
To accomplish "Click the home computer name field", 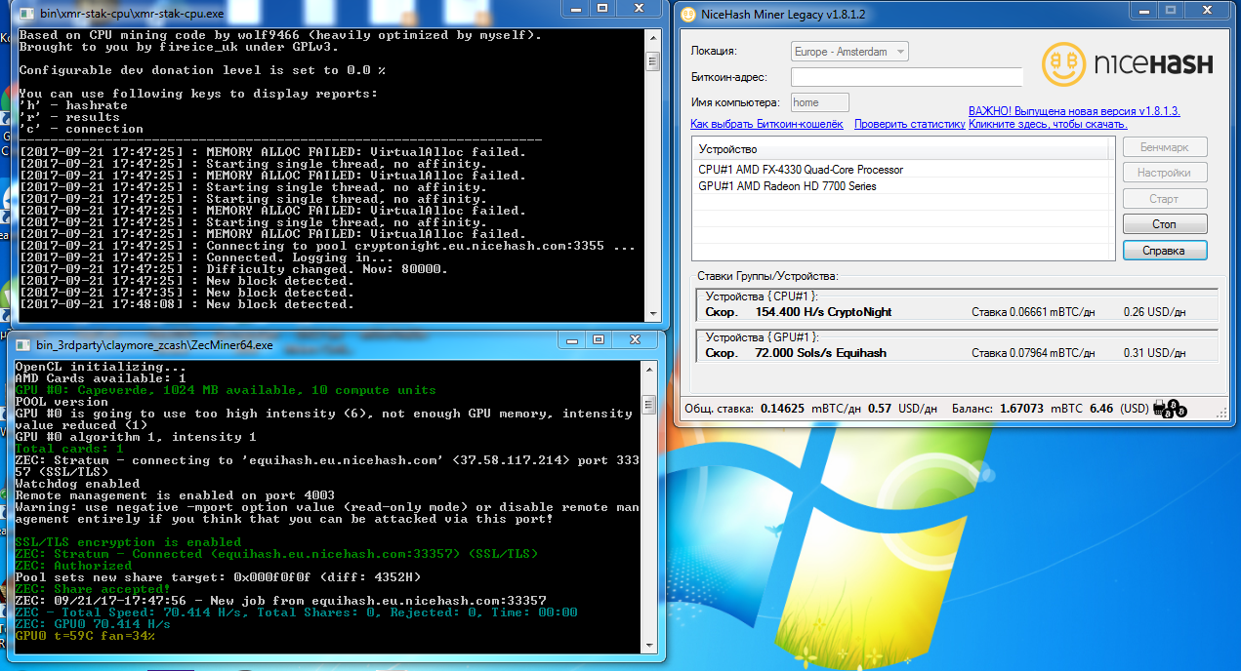I will point(818,100).
